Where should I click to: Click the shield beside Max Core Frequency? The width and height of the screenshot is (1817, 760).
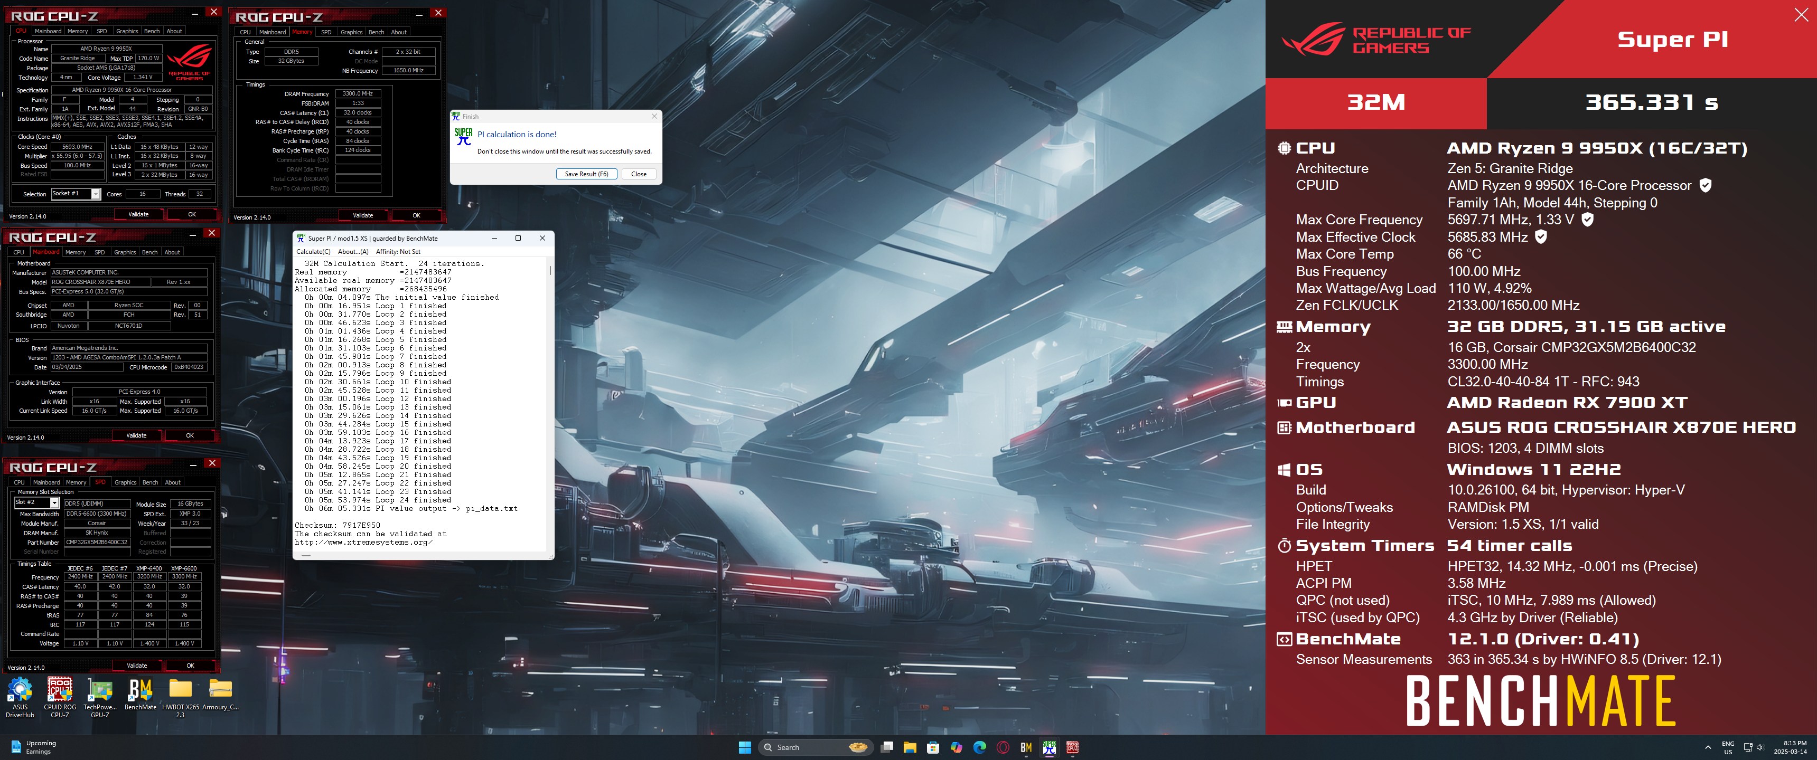[1587, 220]
